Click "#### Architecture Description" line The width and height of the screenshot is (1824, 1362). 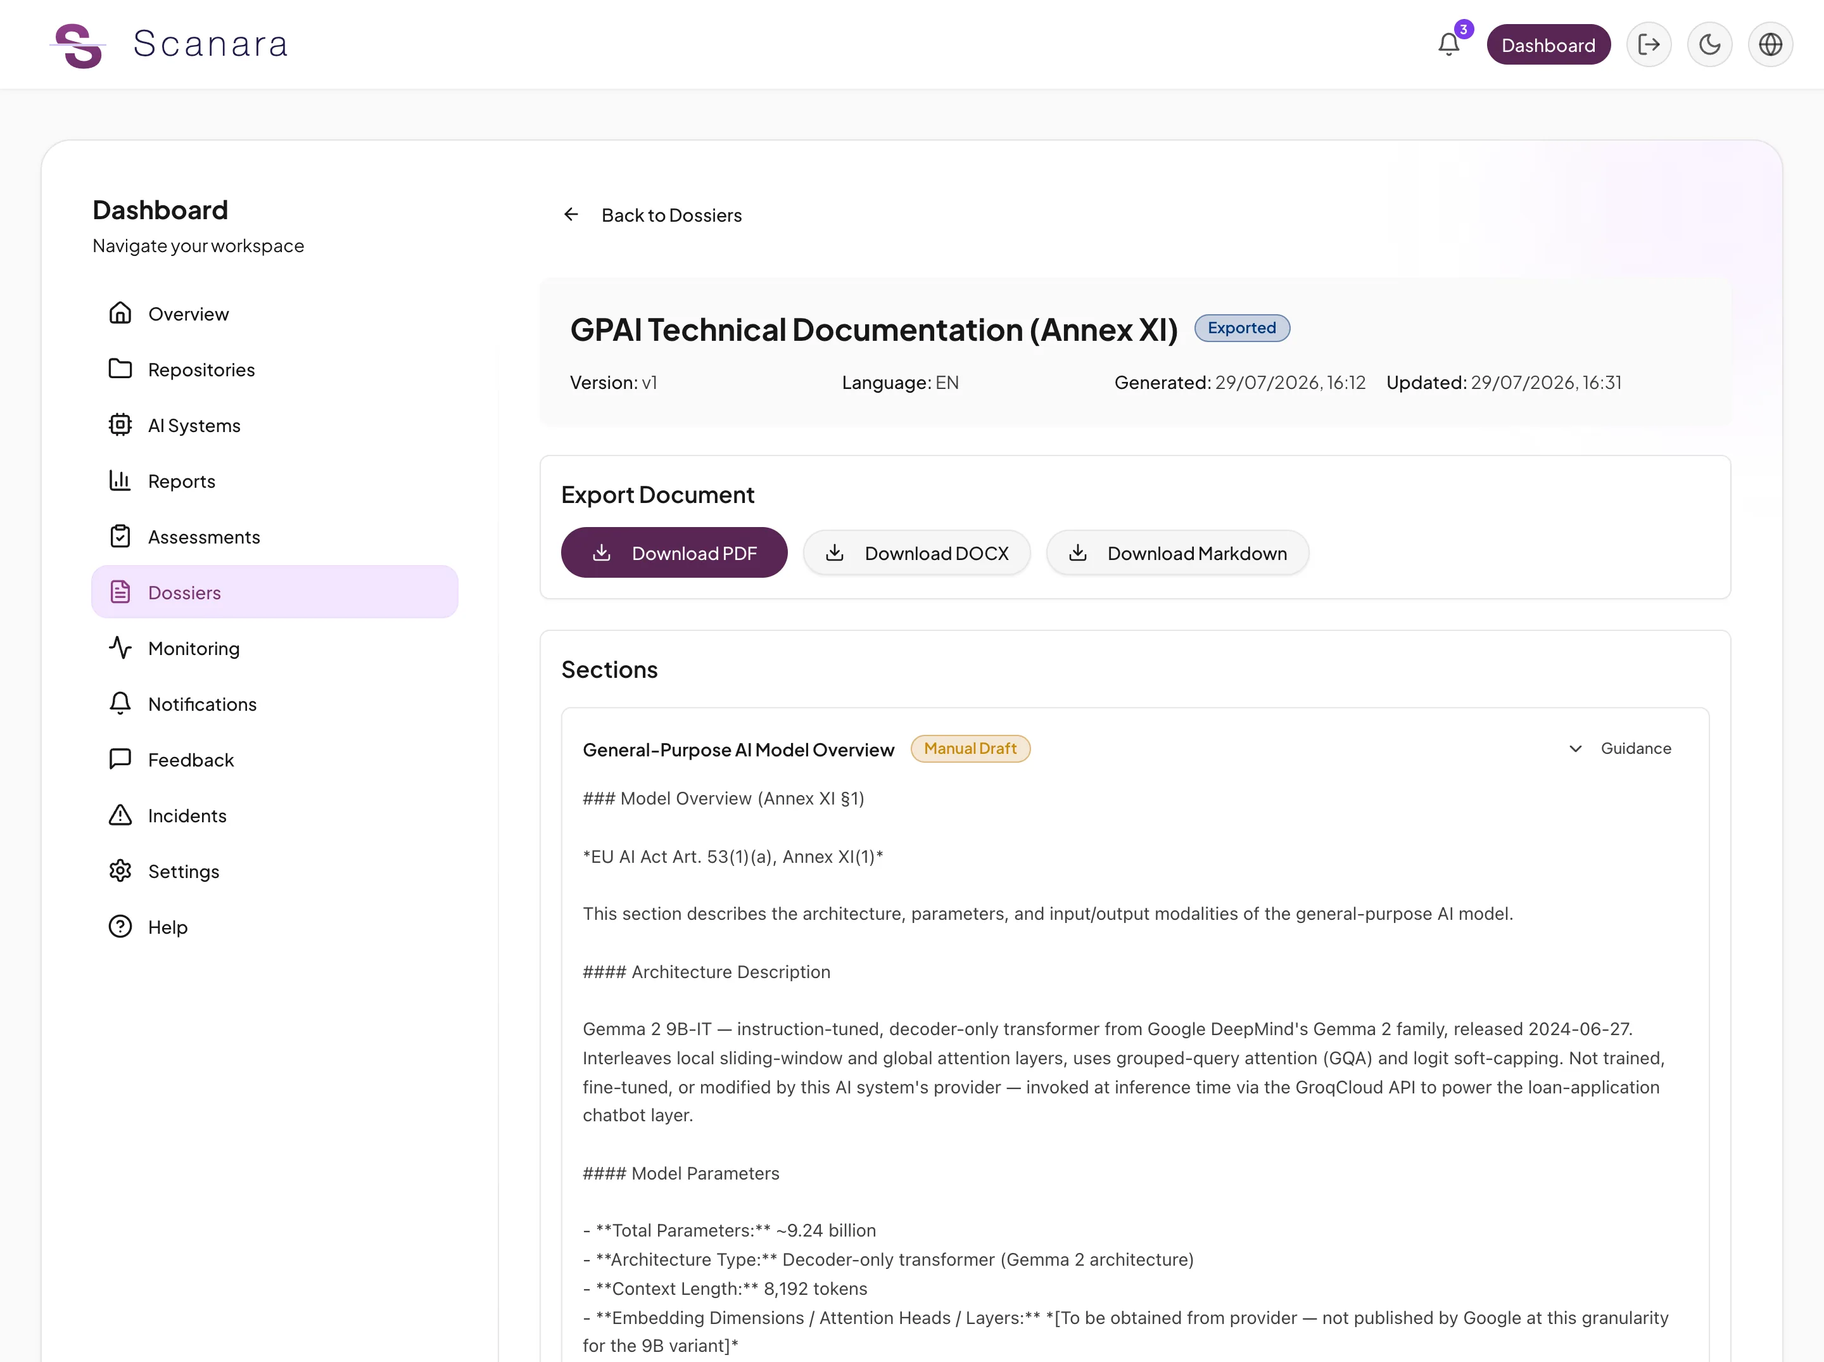tap(706, 971)
